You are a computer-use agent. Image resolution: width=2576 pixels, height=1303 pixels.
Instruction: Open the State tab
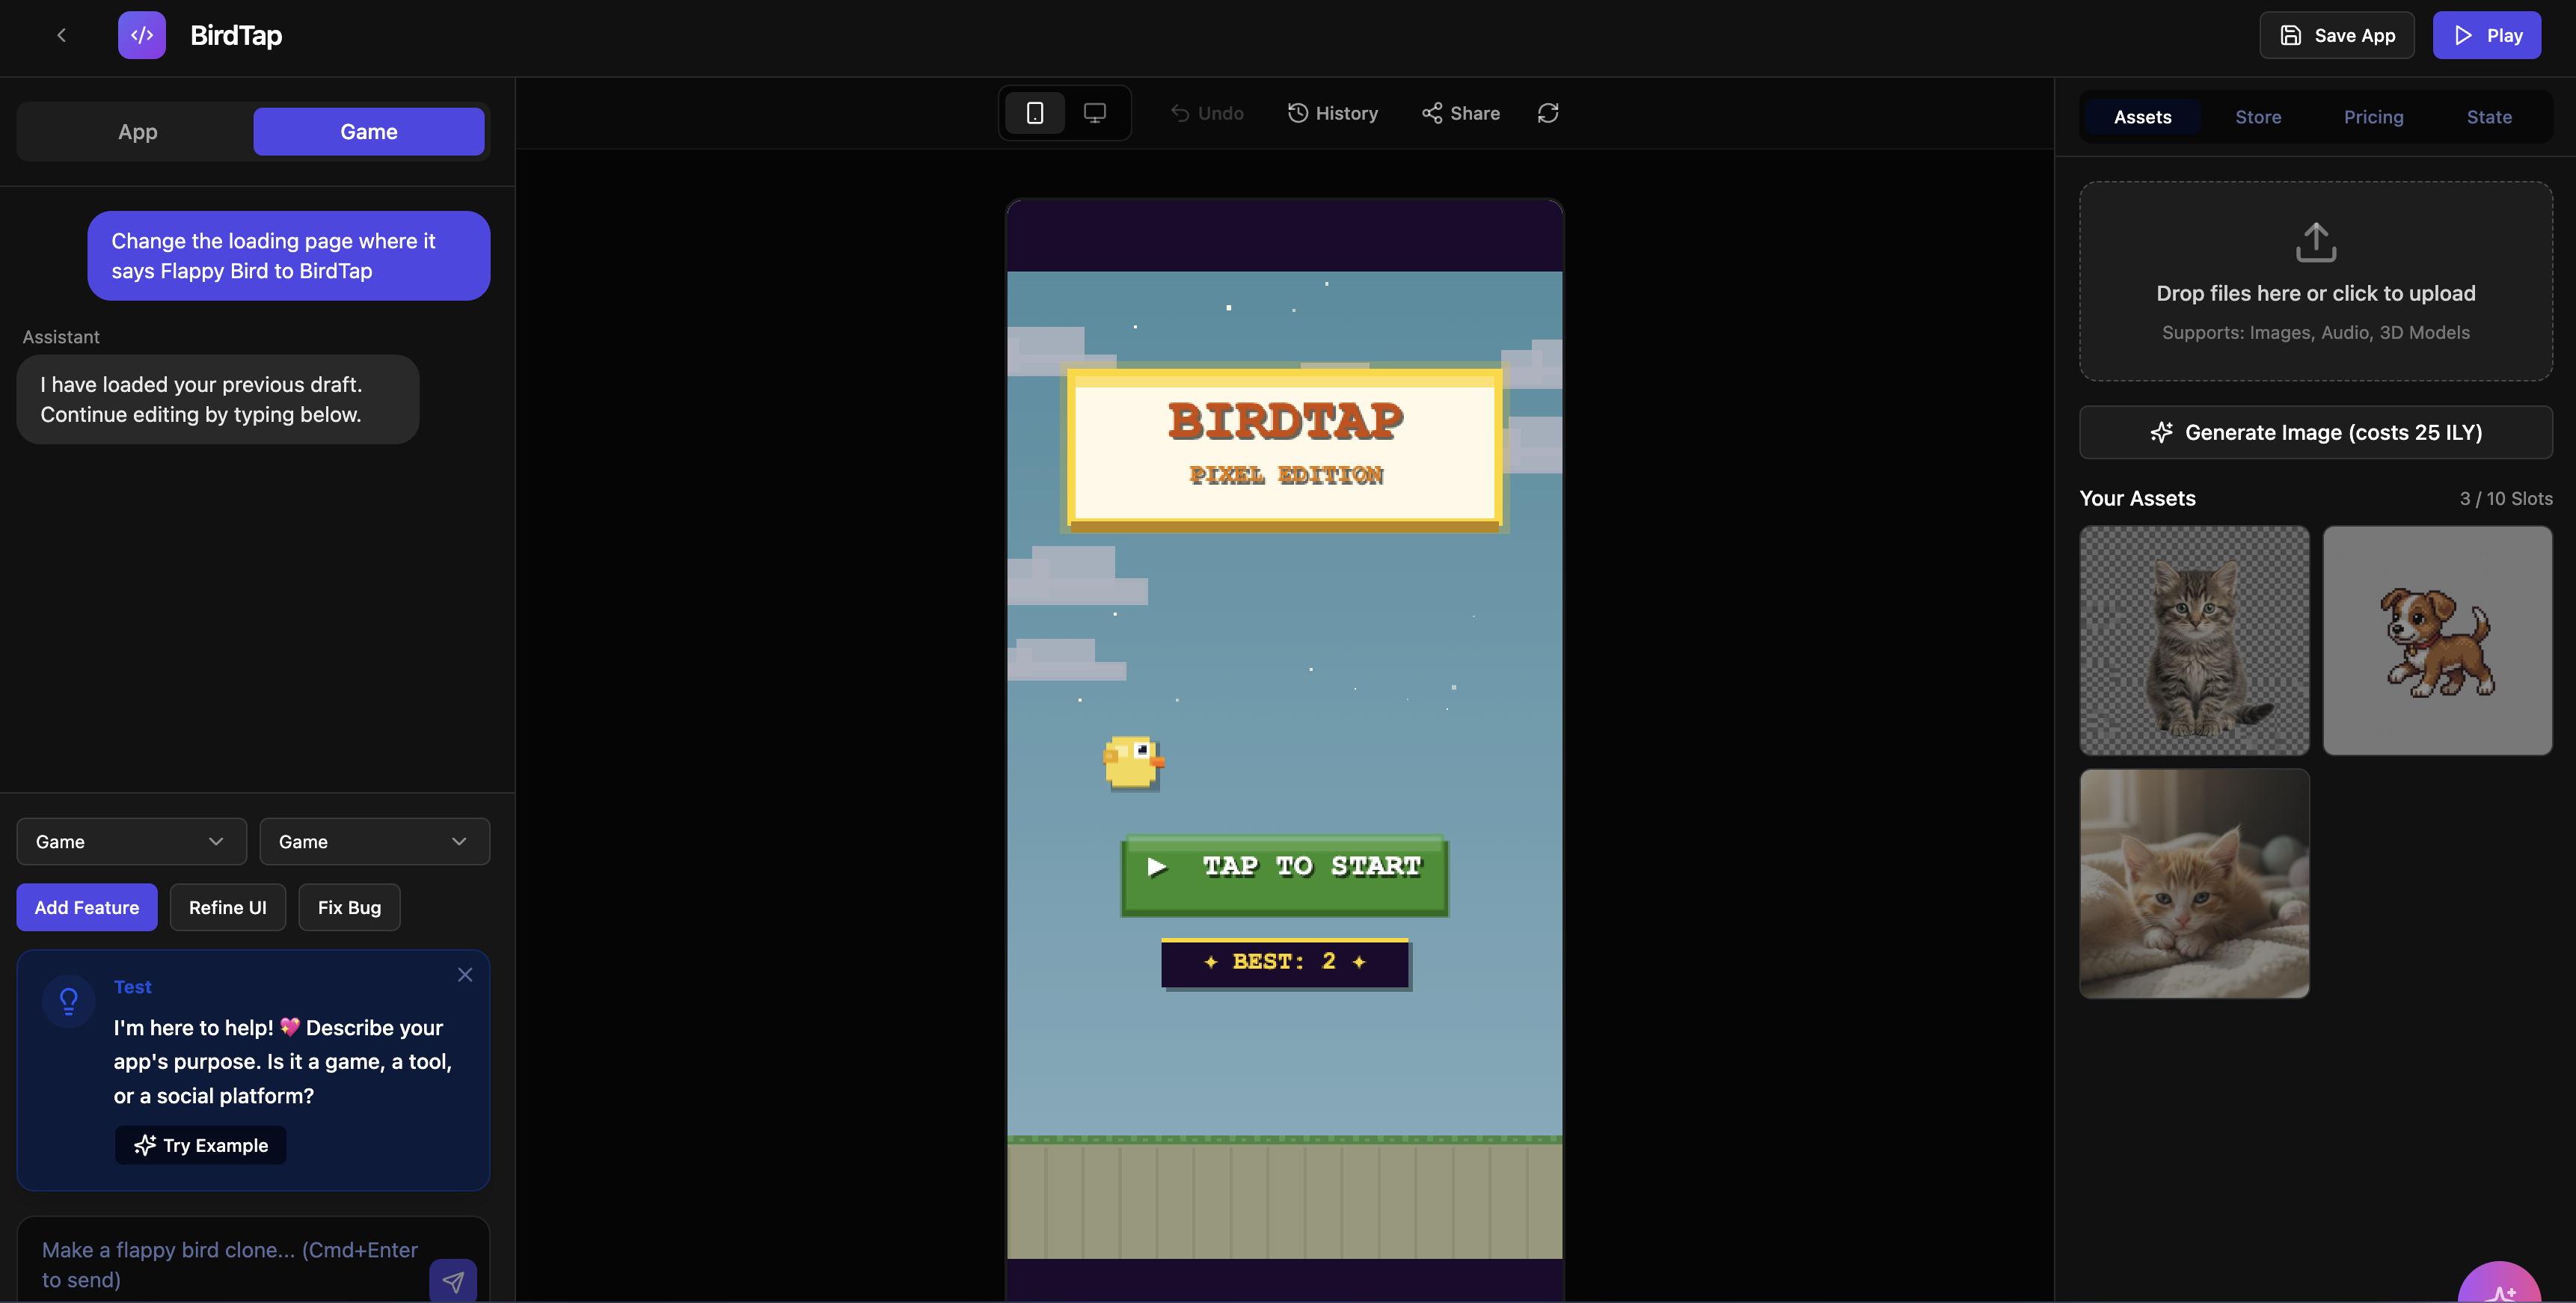pyautogui.click(x=2489, y=117)
